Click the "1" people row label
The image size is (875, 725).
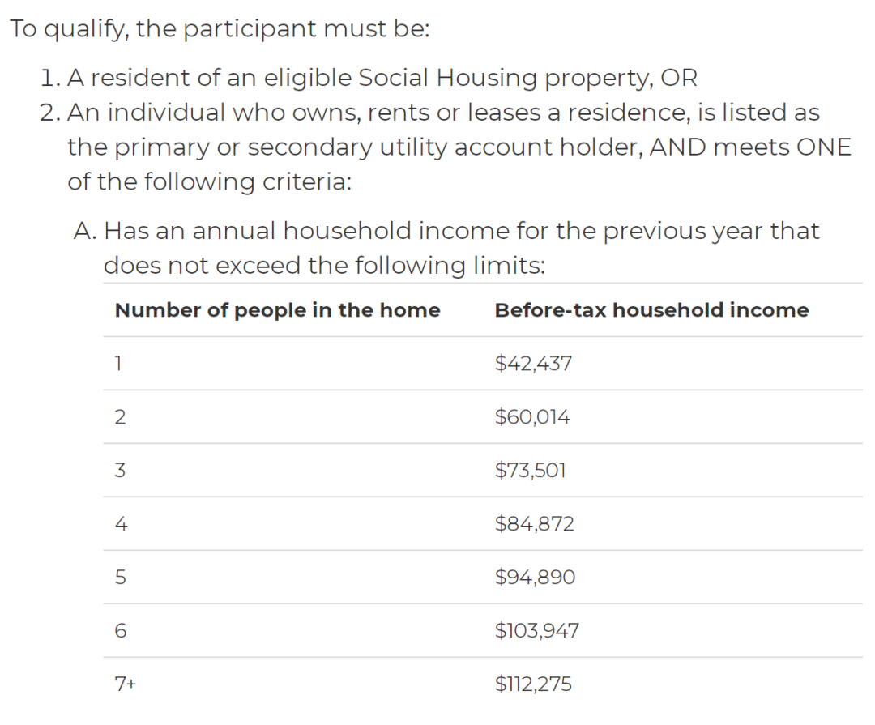[x=118, y=364]
